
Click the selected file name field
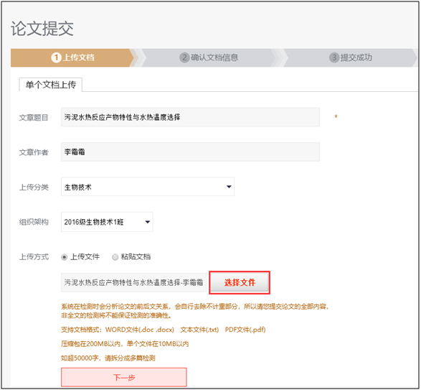133,283
